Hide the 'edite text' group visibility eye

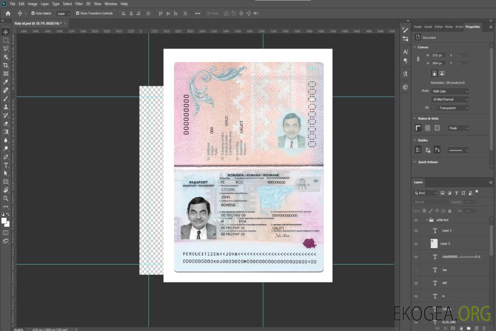[x=416, y=220]
